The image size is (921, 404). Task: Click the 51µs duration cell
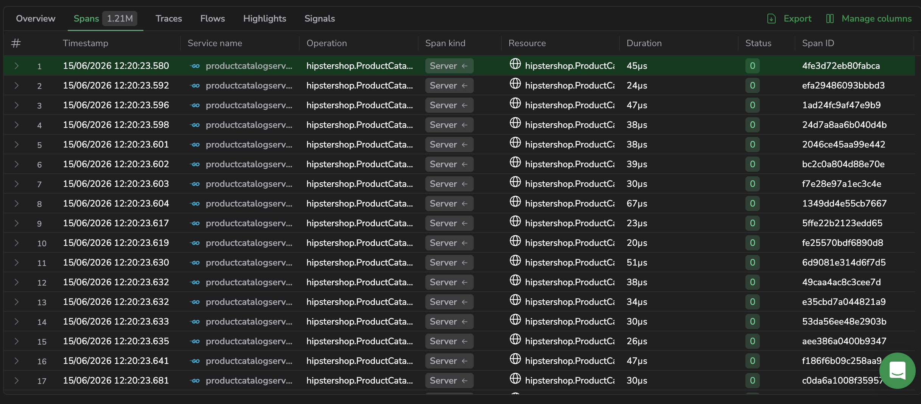(x=637, y=263)
